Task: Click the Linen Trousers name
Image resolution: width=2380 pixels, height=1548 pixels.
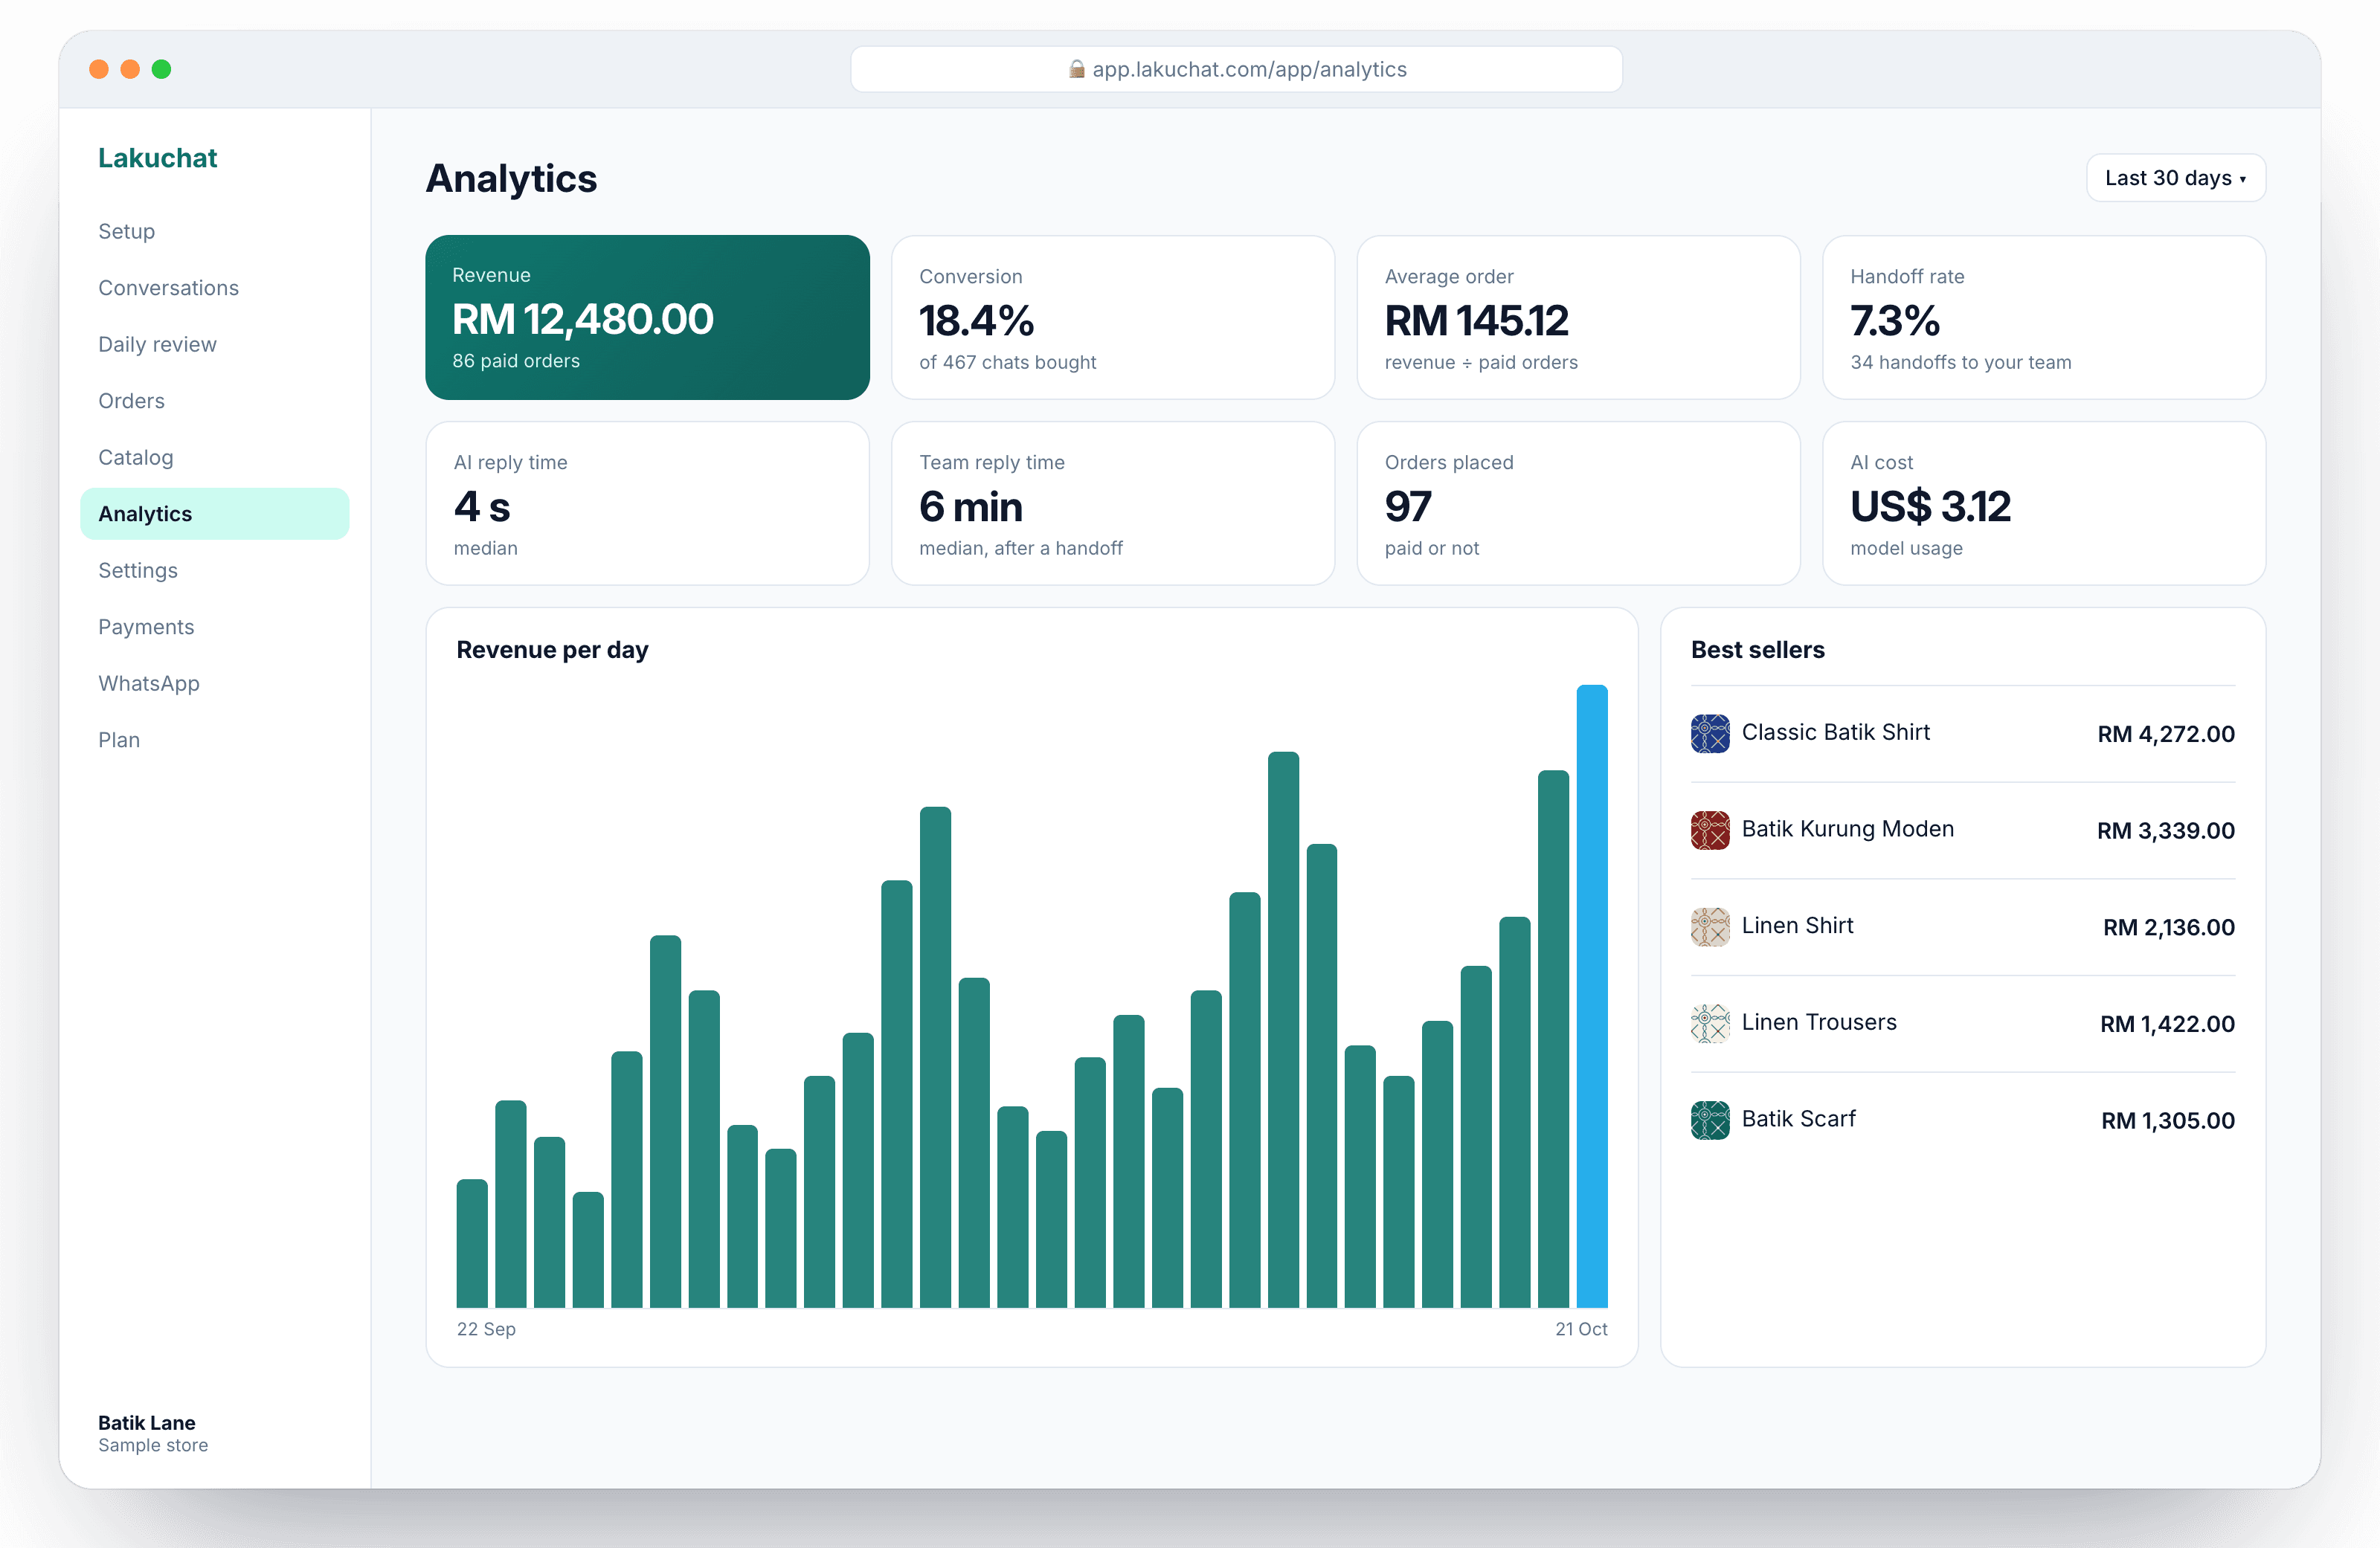Action: coord(1819,1022)
